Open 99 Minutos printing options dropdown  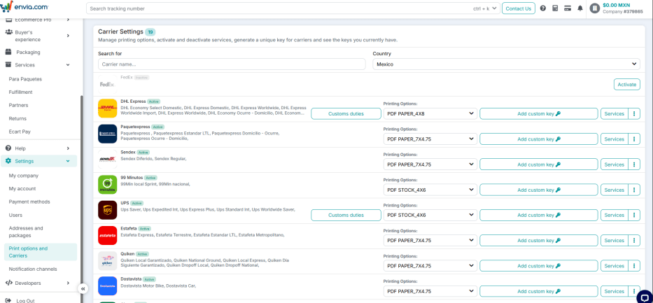pos(430,190)
